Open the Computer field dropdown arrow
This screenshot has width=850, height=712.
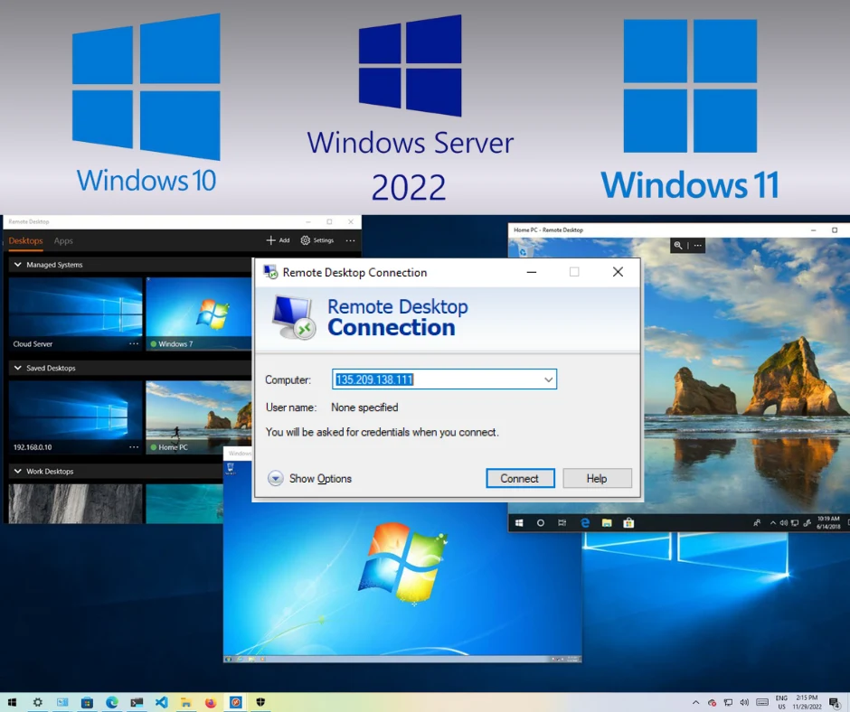(548, 379)
